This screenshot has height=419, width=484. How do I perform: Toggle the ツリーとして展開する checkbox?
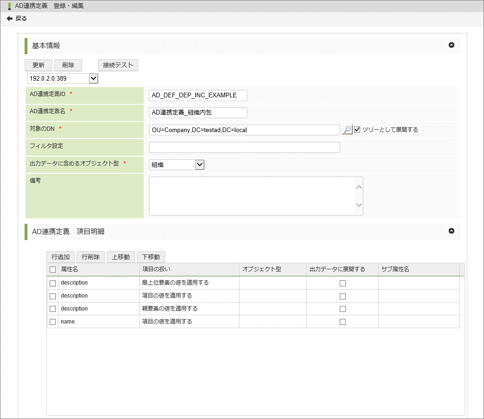tap(357, 130)
